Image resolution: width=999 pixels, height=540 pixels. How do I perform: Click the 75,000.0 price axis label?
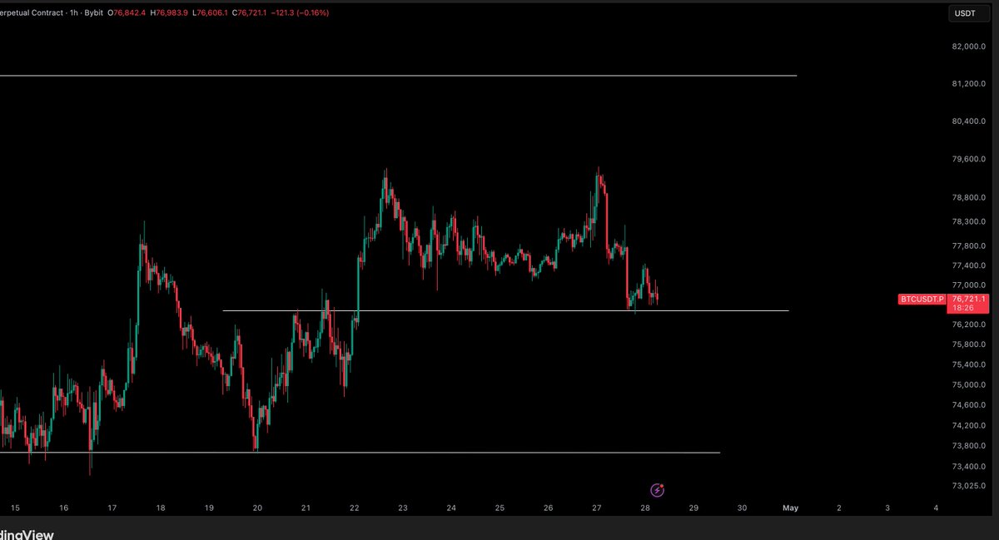(968, 384)
